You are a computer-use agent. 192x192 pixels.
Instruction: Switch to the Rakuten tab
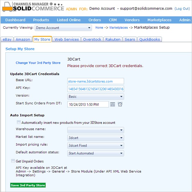[x=113, y=40]
